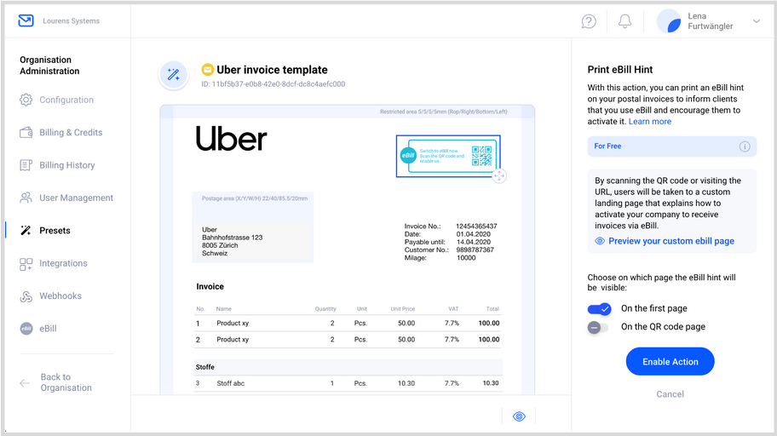Click the eye icon beside preview link
Viewport: 777px width, 436px height.
(600, 241)
